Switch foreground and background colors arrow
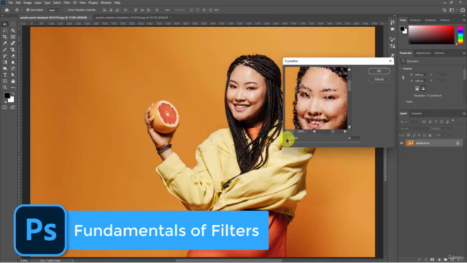Screen dimensions: 467x263 13,94
